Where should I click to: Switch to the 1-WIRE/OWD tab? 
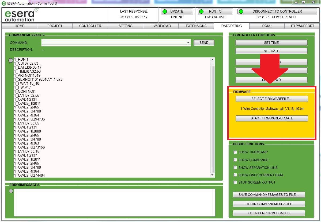coord(161,26)
